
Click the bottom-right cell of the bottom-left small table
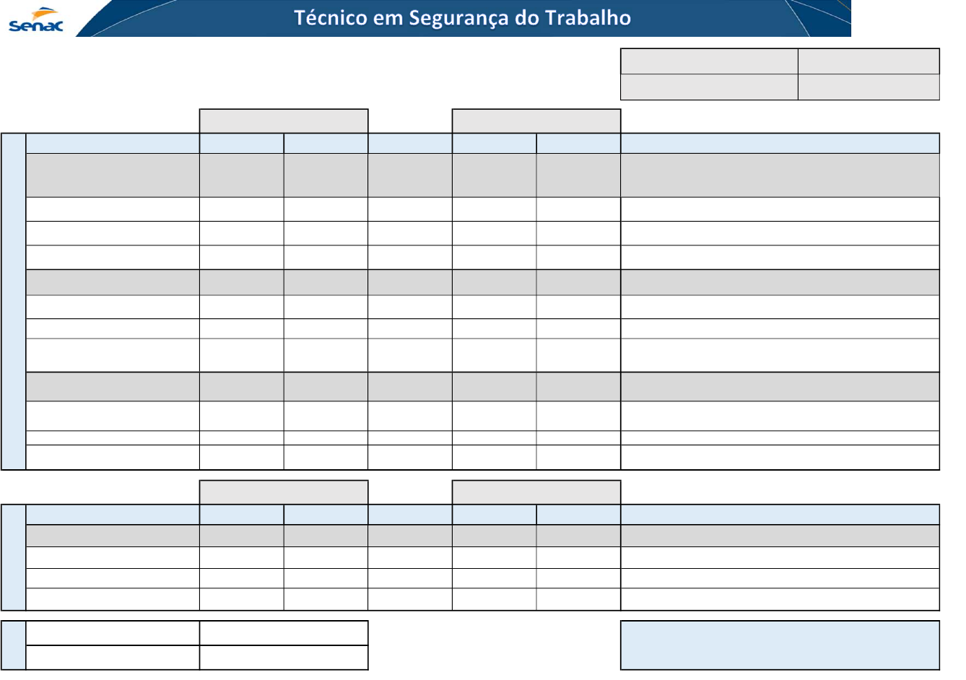[x=284, y=658]
